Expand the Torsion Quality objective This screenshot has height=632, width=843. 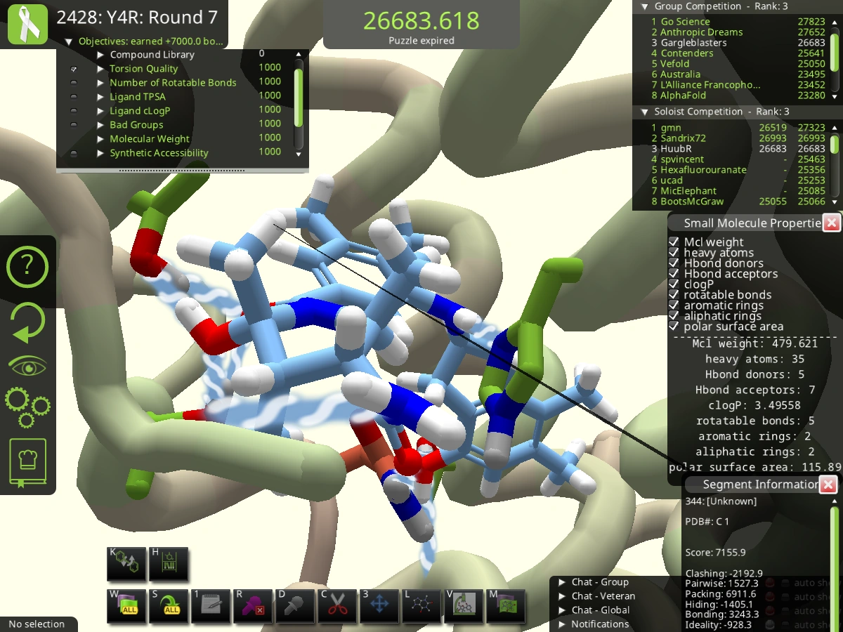click(100, 68)
